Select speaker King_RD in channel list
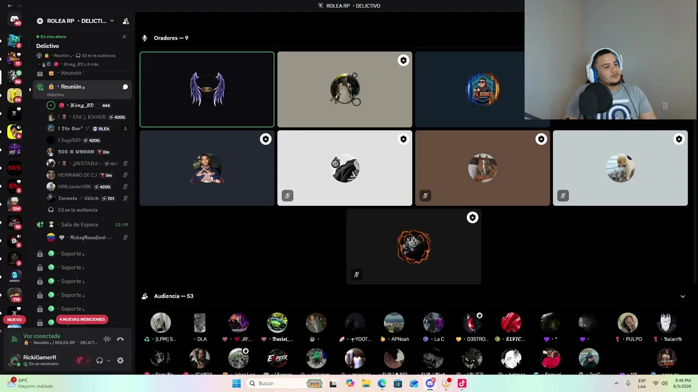The height and width of the screenshot is (392, 698). [x=87, y=105]
